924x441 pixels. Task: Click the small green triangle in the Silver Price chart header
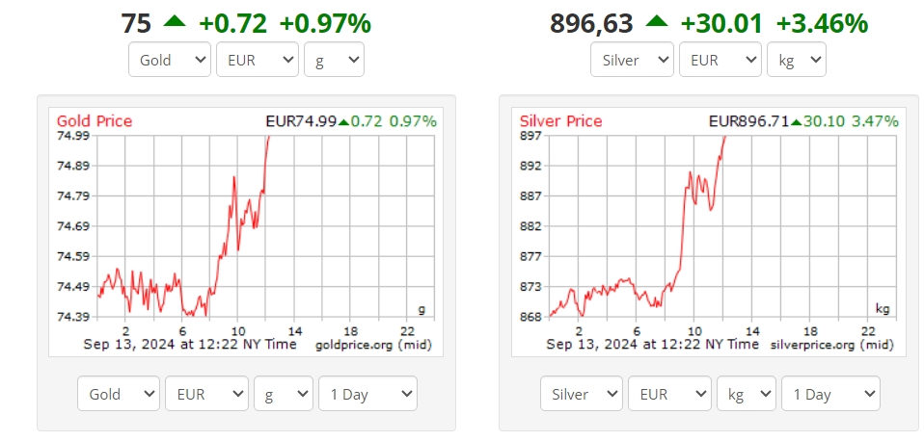pos(797,121)
